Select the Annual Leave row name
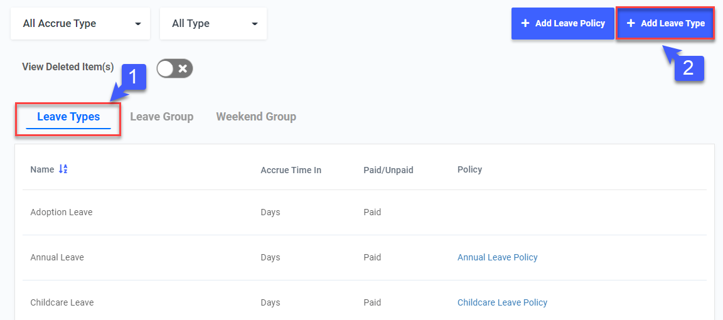723x320 pixels. [57, 257]
